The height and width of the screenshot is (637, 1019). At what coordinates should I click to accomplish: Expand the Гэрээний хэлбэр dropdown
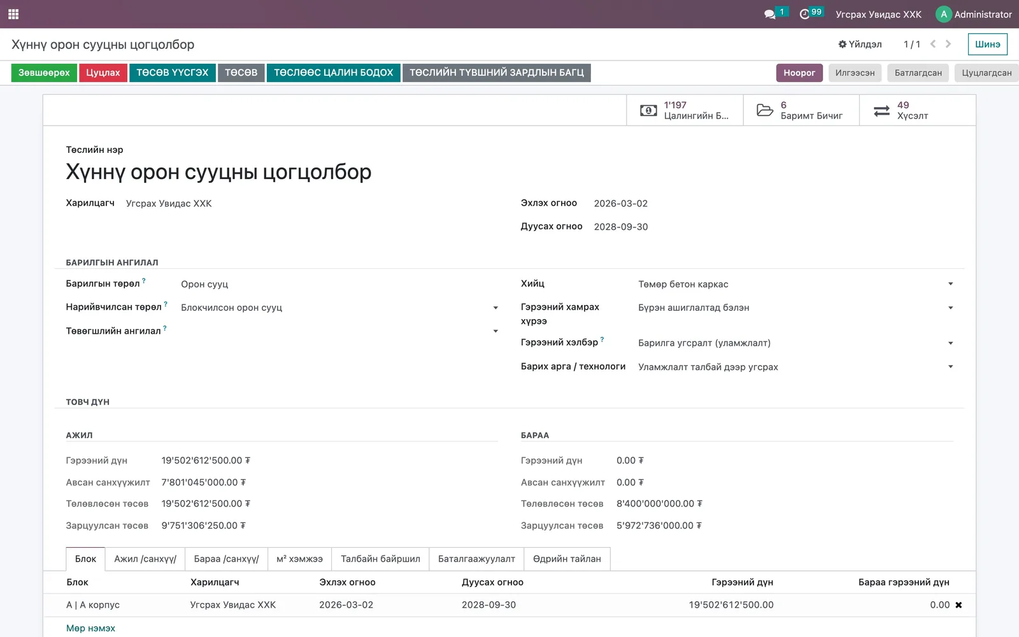(950, 343)
